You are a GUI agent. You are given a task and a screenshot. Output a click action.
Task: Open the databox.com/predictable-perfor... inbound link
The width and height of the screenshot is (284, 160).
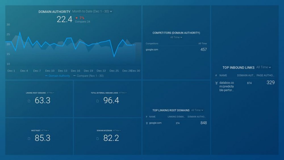(226, 86)
